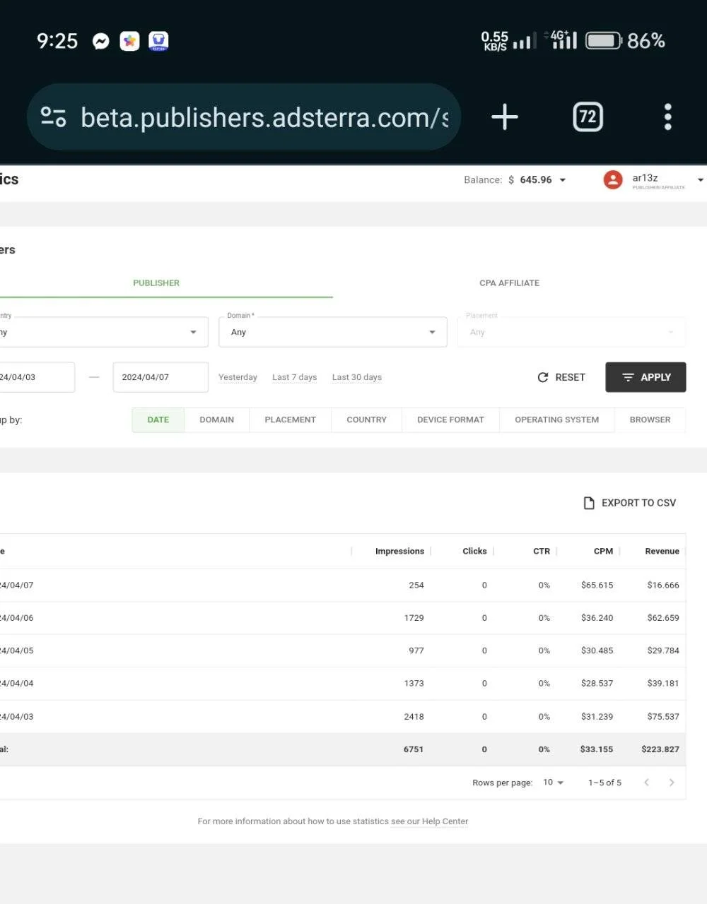Tap the battery status icon

(x=603, y=40)
